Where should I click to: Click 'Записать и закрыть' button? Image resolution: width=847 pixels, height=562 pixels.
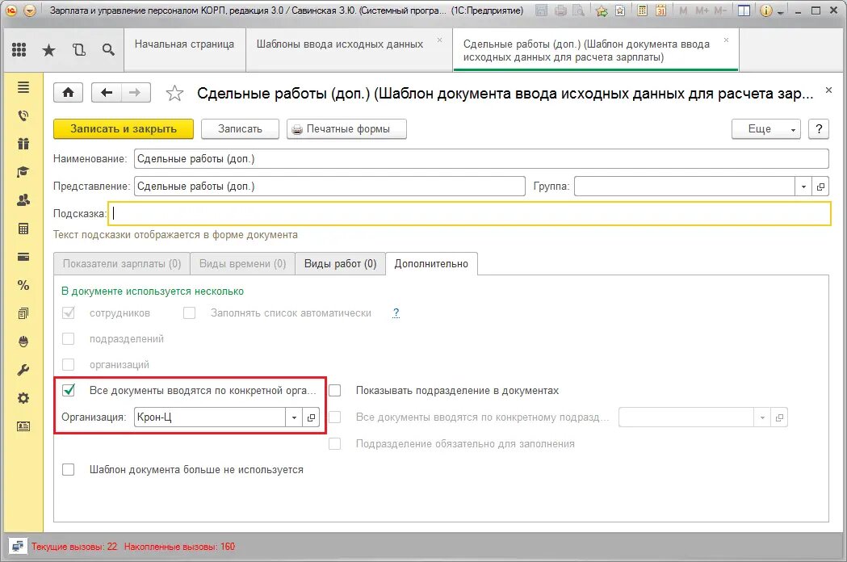124,129
